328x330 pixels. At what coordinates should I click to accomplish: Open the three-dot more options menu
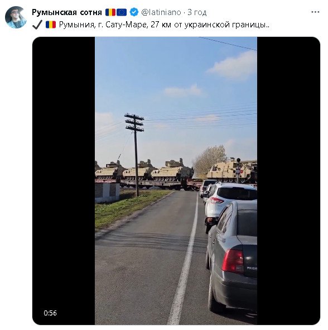coord(315,12)
